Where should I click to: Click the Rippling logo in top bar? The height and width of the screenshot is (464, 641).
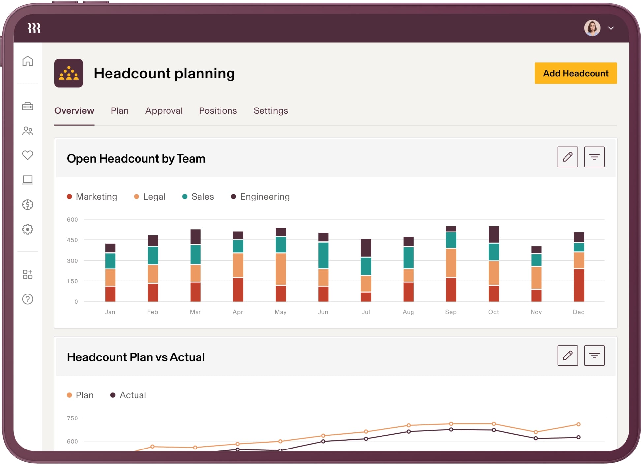[34, 28]
